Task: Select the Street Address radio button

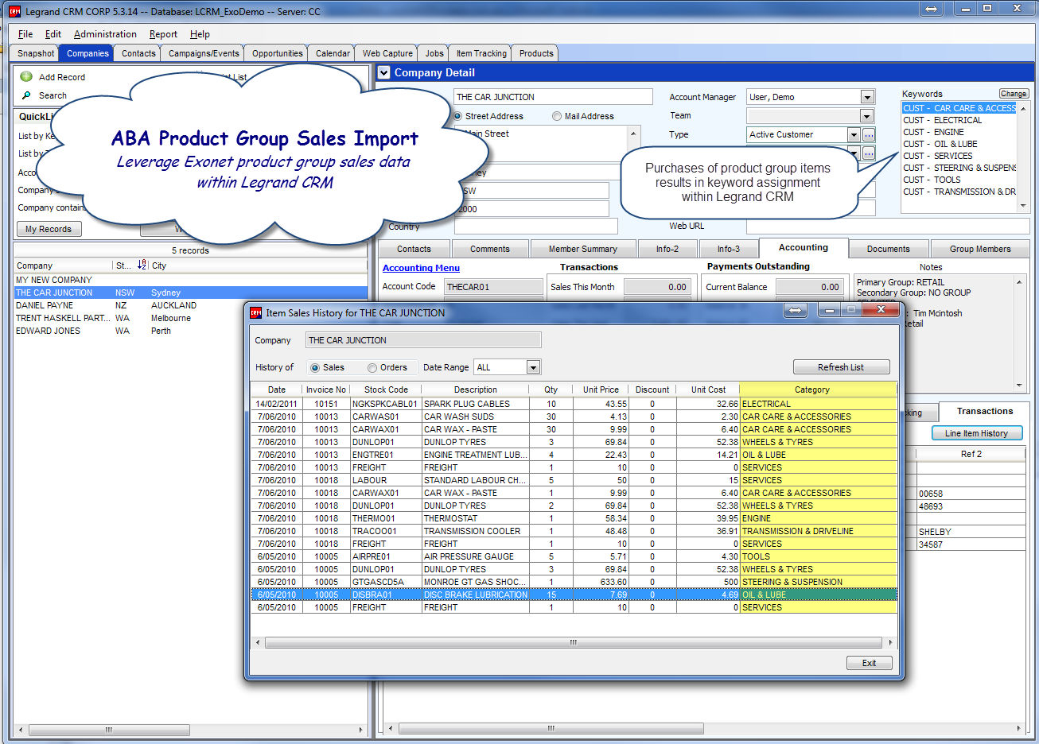Action: (x=457, y=116)
